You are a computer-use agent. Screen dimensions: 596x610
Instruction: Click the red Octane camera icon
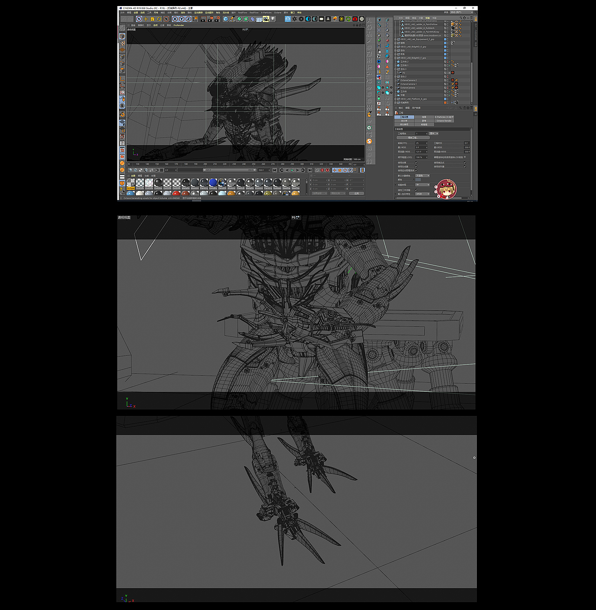(355, 19)
